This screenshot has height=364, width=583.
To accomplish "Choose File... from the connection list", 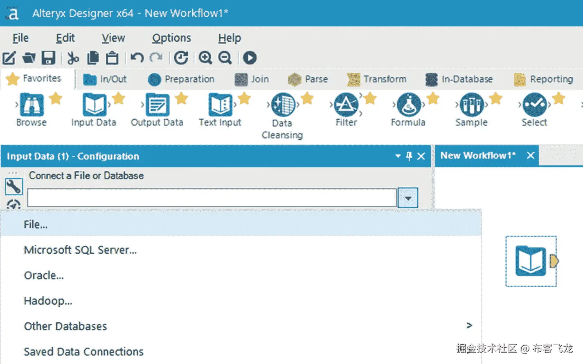I will (x=241, y=224).
